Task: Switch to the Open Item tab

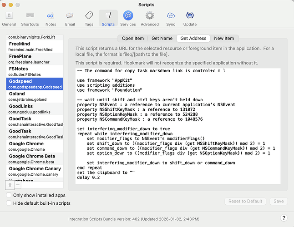Action: click(133, 39)
